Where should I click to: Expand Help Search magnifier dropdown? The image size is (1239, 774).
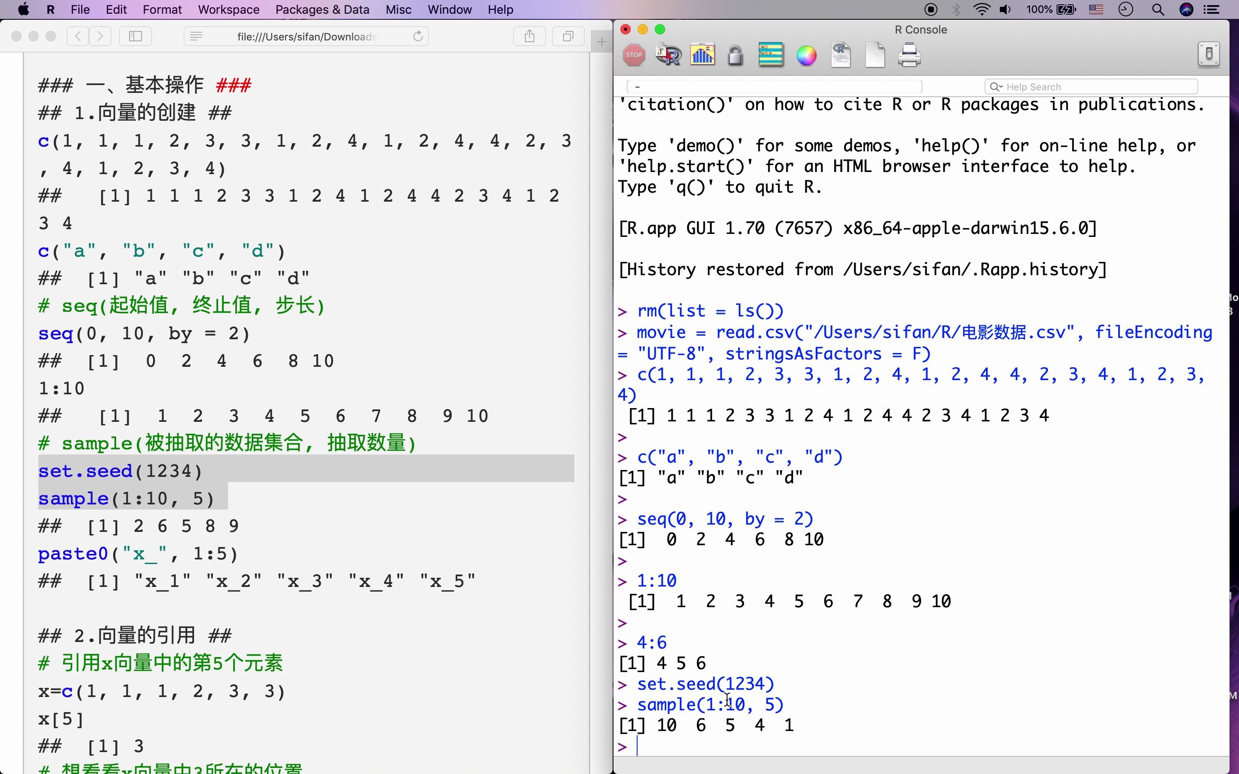pos(996,87)
